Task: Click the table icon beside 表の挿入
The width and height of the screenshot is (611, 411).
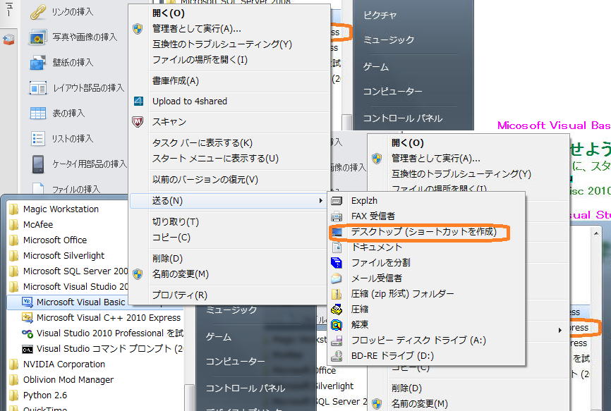Action: pos(38,114)
